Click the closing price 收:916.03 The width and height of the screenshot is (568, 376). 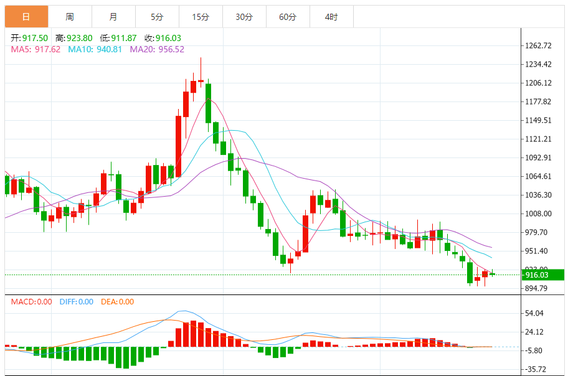(163, 38)
